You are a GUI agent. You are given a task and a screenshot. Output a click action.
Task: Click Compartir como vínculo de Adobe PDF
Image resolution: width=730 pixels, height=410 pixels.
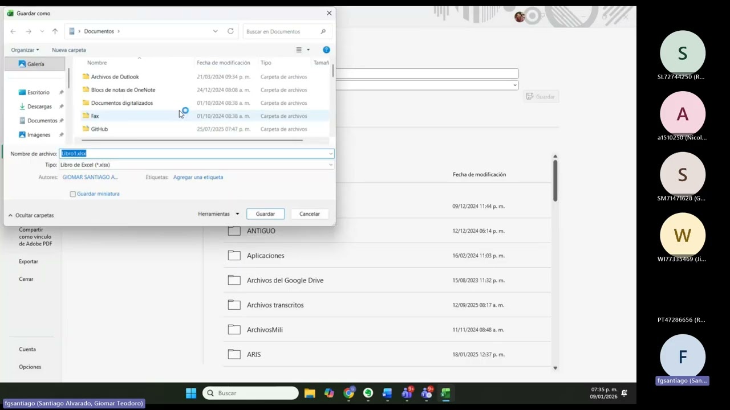[35, 237]
